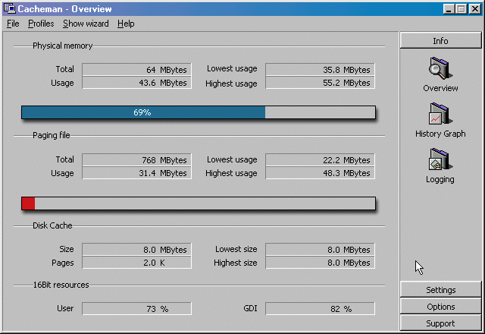Click the 16Bit resources section heading
The height and width of the screenshot is (334, 485).
(61, 285)
